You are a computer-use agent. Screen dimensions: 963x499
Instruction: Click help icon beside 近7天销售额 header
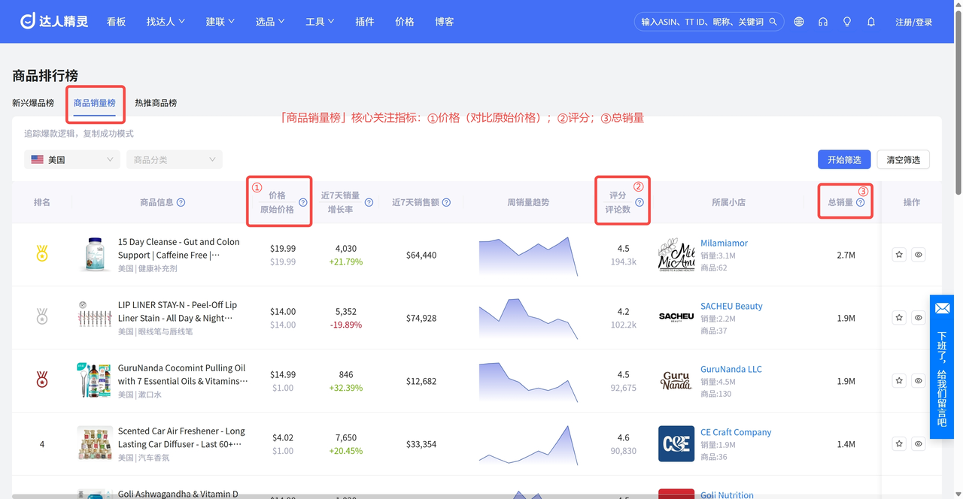(447, 202)
